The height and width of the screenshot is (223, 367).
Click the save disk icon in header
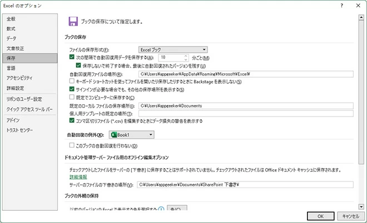[x=72, y=21]
